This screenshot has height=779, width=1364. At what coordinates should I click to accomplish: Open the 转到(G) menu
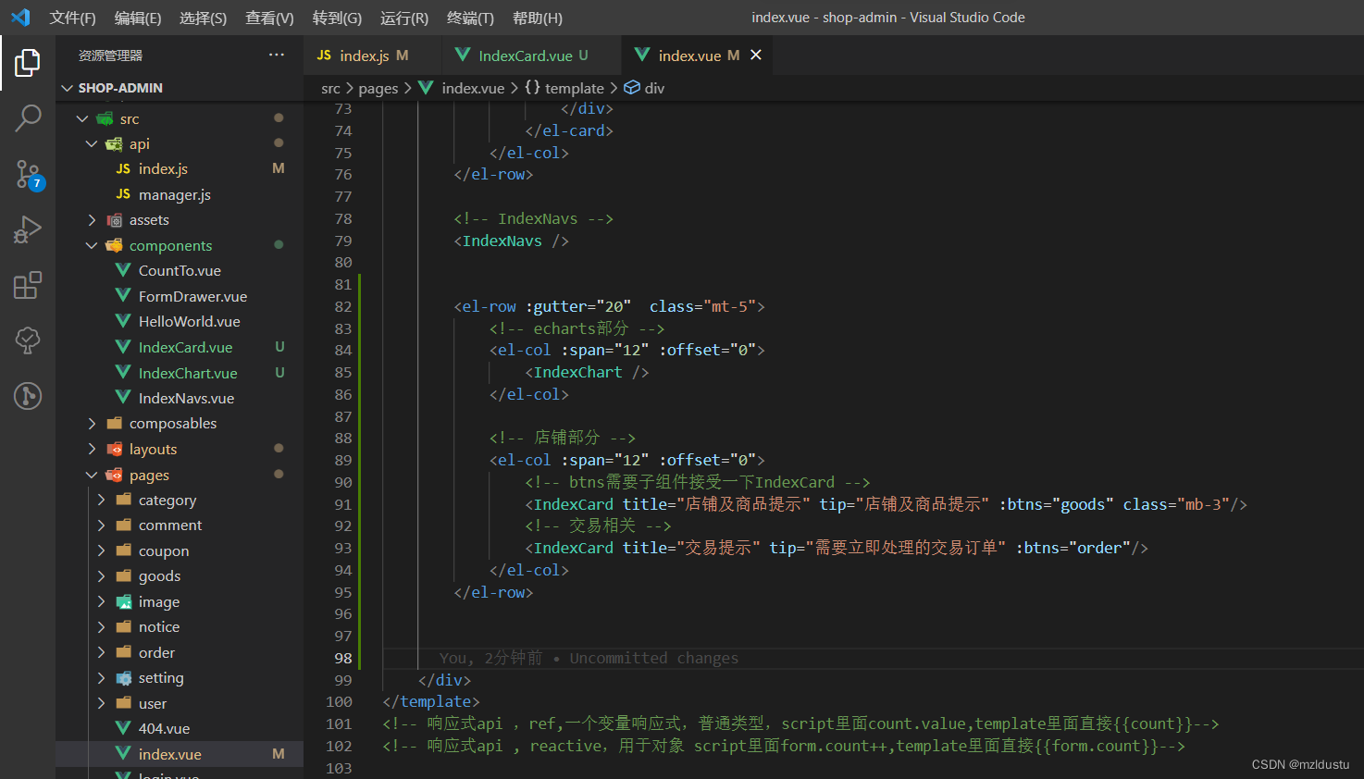click(x=337, y=18)
